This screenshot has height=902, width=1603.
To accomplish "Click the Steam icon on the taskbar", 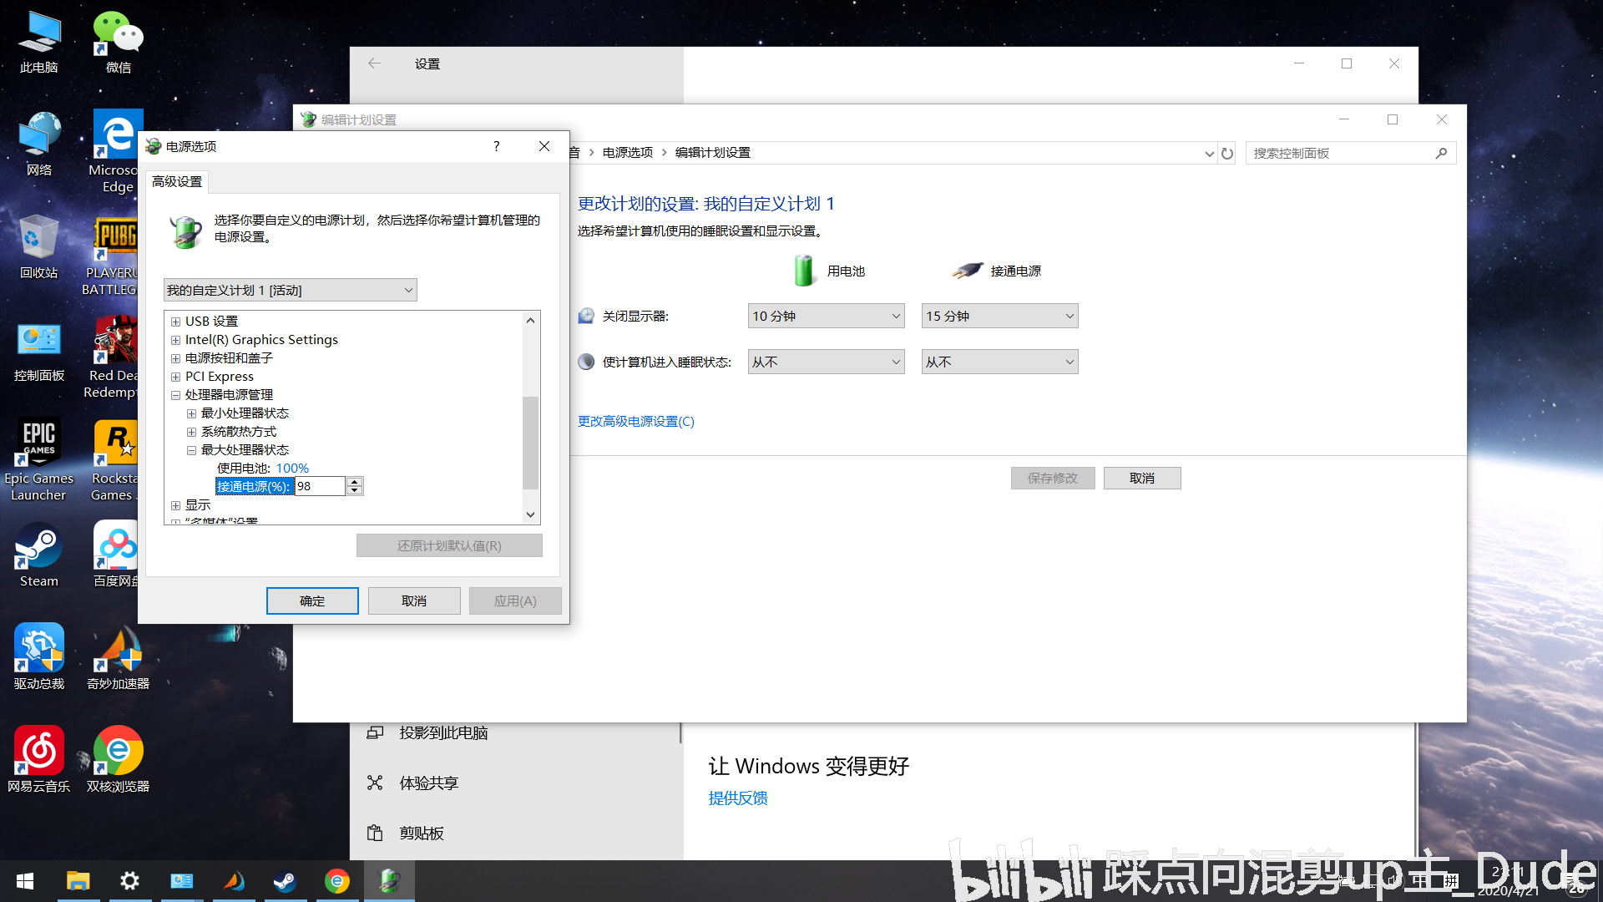I will (286, 881).
